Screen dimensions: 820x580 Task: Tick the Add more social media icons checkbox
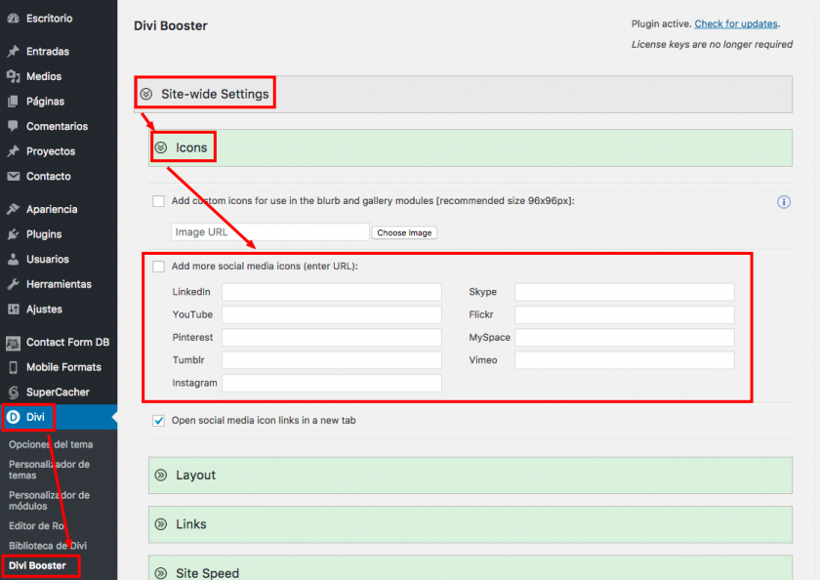point(158,267)
